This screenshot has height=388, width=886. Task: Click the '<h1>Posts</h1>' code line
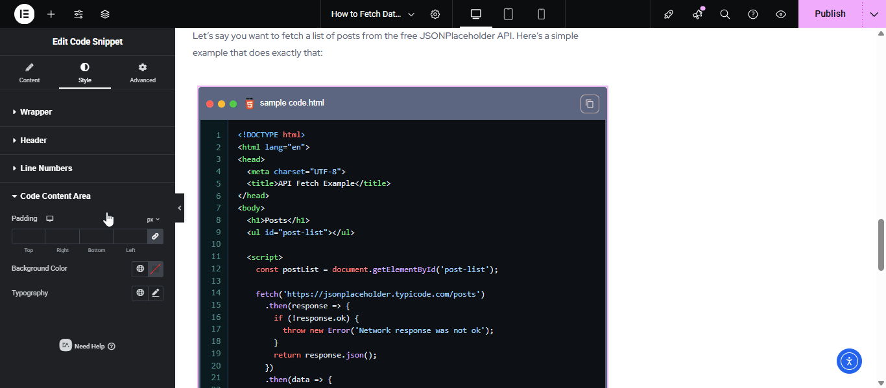point(278,220)
